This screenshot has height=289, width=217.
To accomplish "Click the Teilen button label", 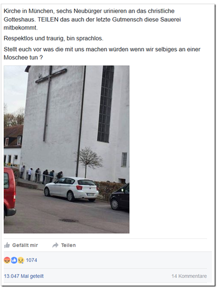I will coord(68,245).
